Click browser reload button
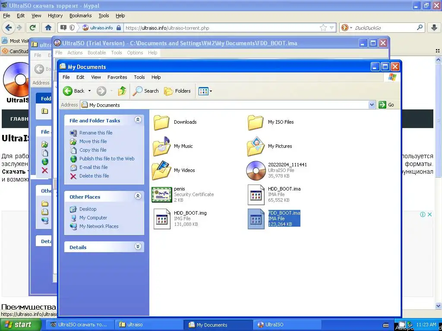The image size is (442, 331). tap(33, 28)
